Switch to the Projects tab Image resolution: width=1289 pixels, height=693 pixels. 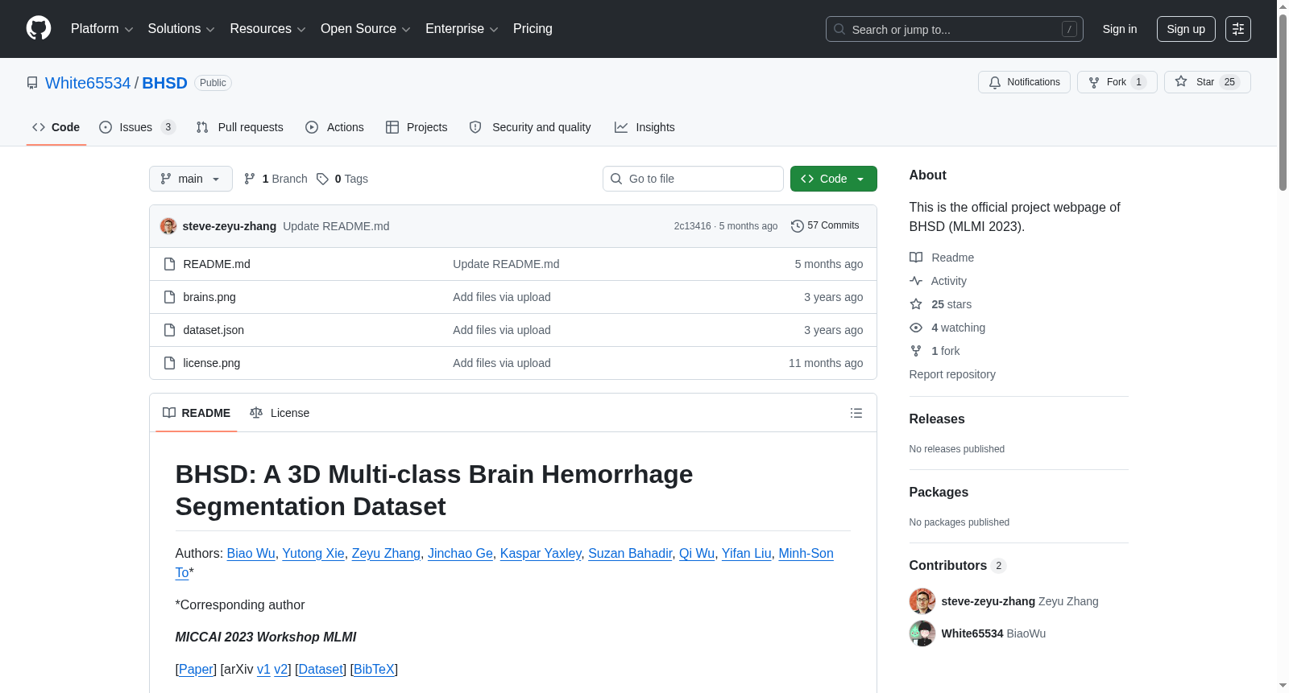coord(417,127)
